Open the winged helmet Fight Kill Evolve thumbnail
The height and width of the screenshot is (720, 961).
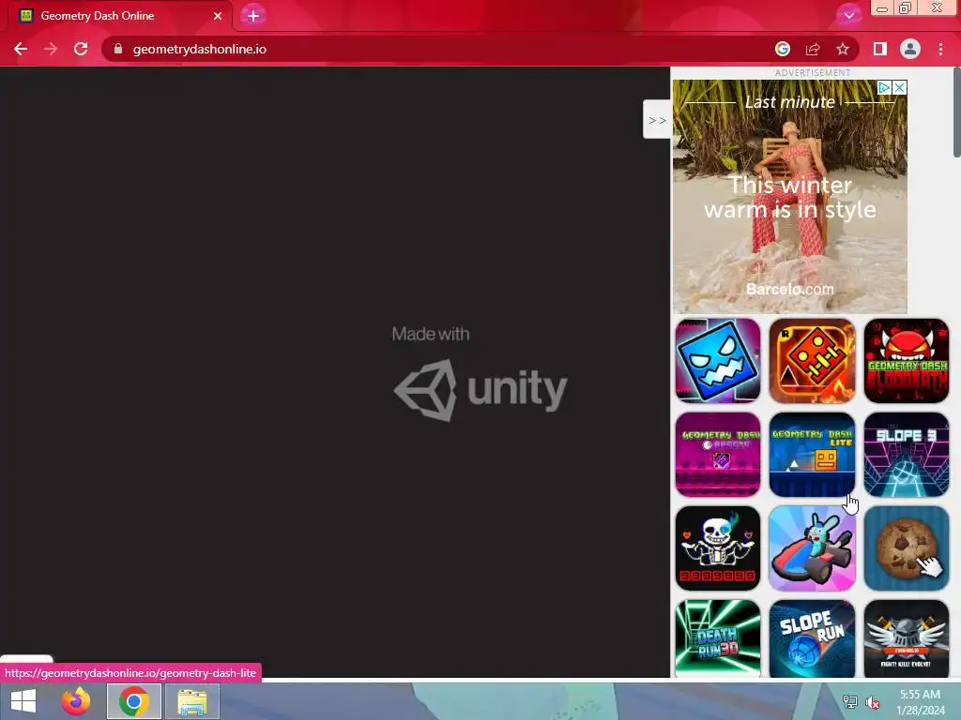tap(907, 638)
